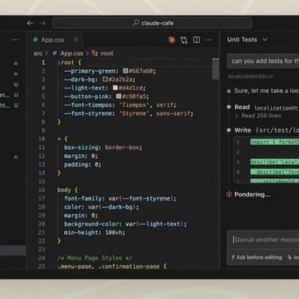Viewport: 299px width, 299px height.
Task: Click 'font-family: var(--font-styrene);' line
Action: [x=120, y=198]
